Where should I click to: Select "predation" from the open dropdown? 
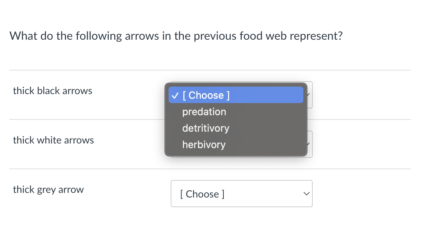click(x=204, y=112)
